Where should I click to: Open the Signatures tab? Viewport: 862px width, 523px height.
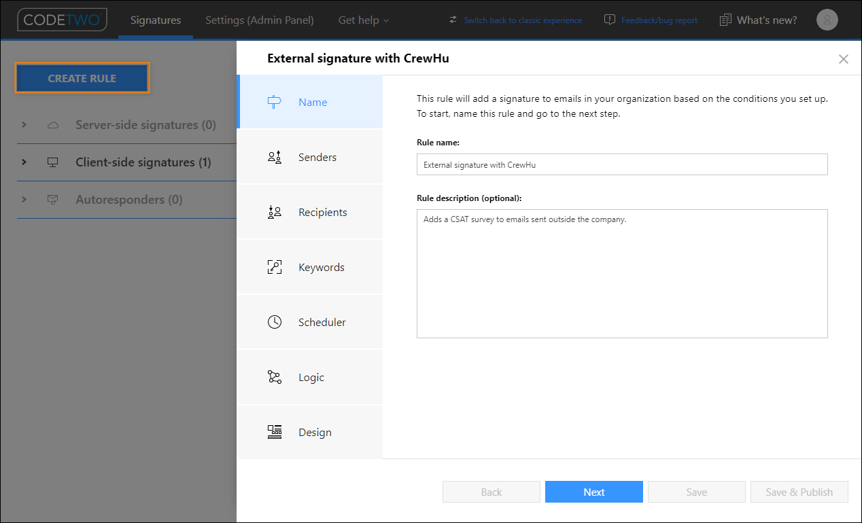(x=156, y=20)
